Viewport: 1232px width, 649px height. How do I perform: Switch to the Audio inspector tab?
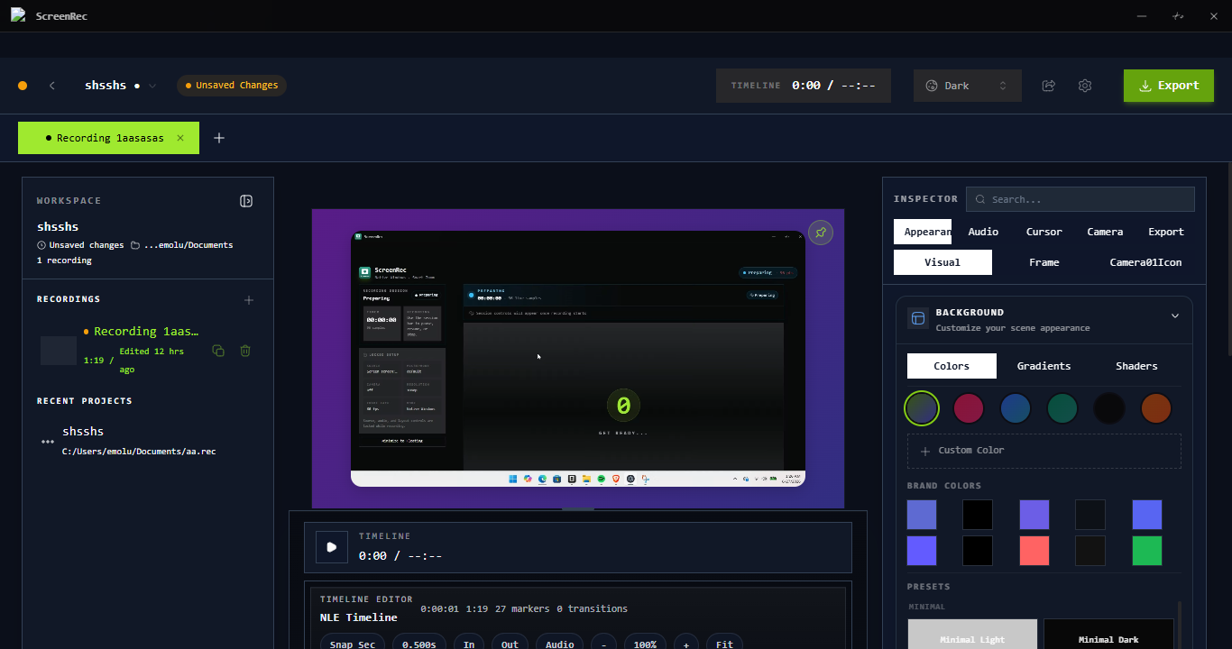[x=983, y=232]
